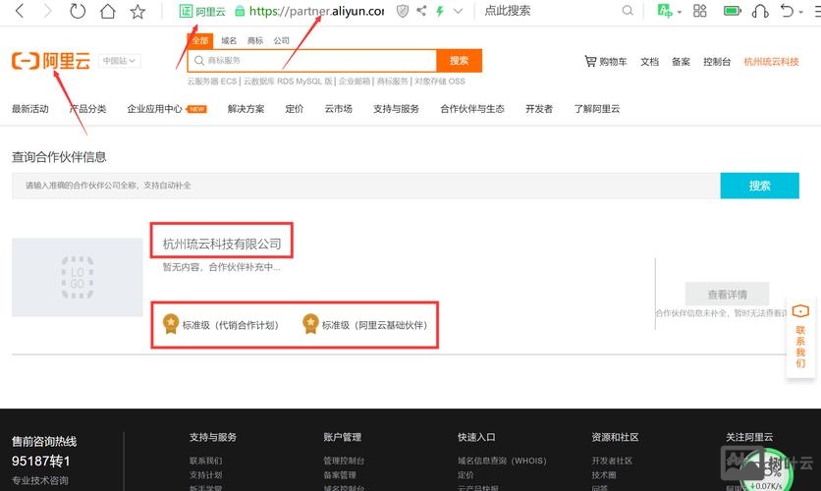Click the grey 查看详情 button
Image resolution: width=821 pixels, height=491 pixels.
(728, 295)
